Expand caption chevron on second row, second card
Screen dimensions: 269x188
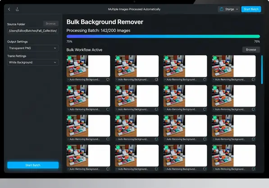tap(117, 109)
